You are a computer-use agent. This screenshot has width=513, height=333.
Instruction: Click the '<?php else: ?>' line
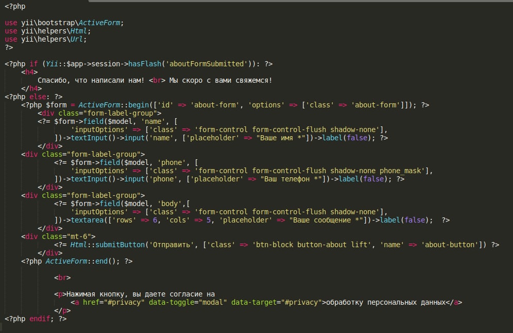click(x=33, y=97)
